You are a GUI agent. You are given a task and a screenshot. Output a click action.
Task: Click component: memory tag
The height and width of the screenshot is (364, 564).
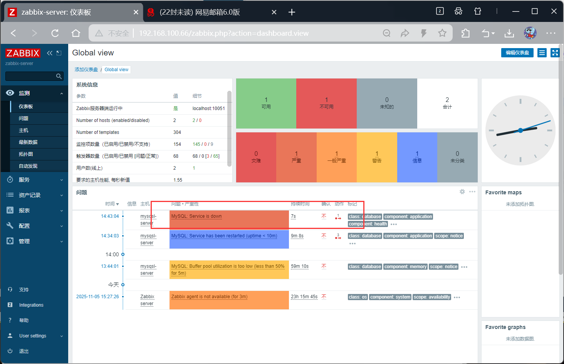click(x=406, y=267)
